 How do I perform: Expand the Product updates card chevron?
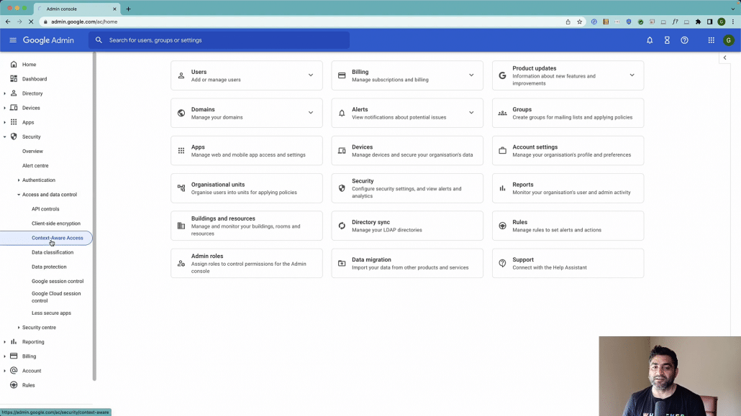pos(632,75)
